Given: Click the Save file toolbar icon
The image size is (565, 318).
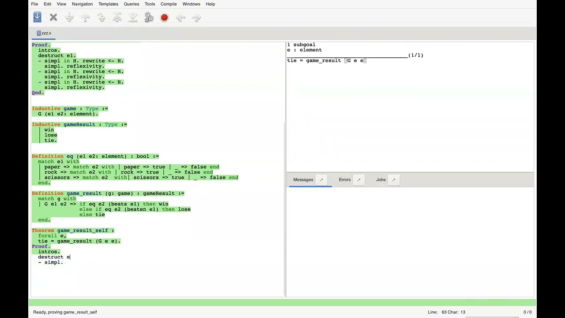Looking at the screenshot, I should click(37, 18).
